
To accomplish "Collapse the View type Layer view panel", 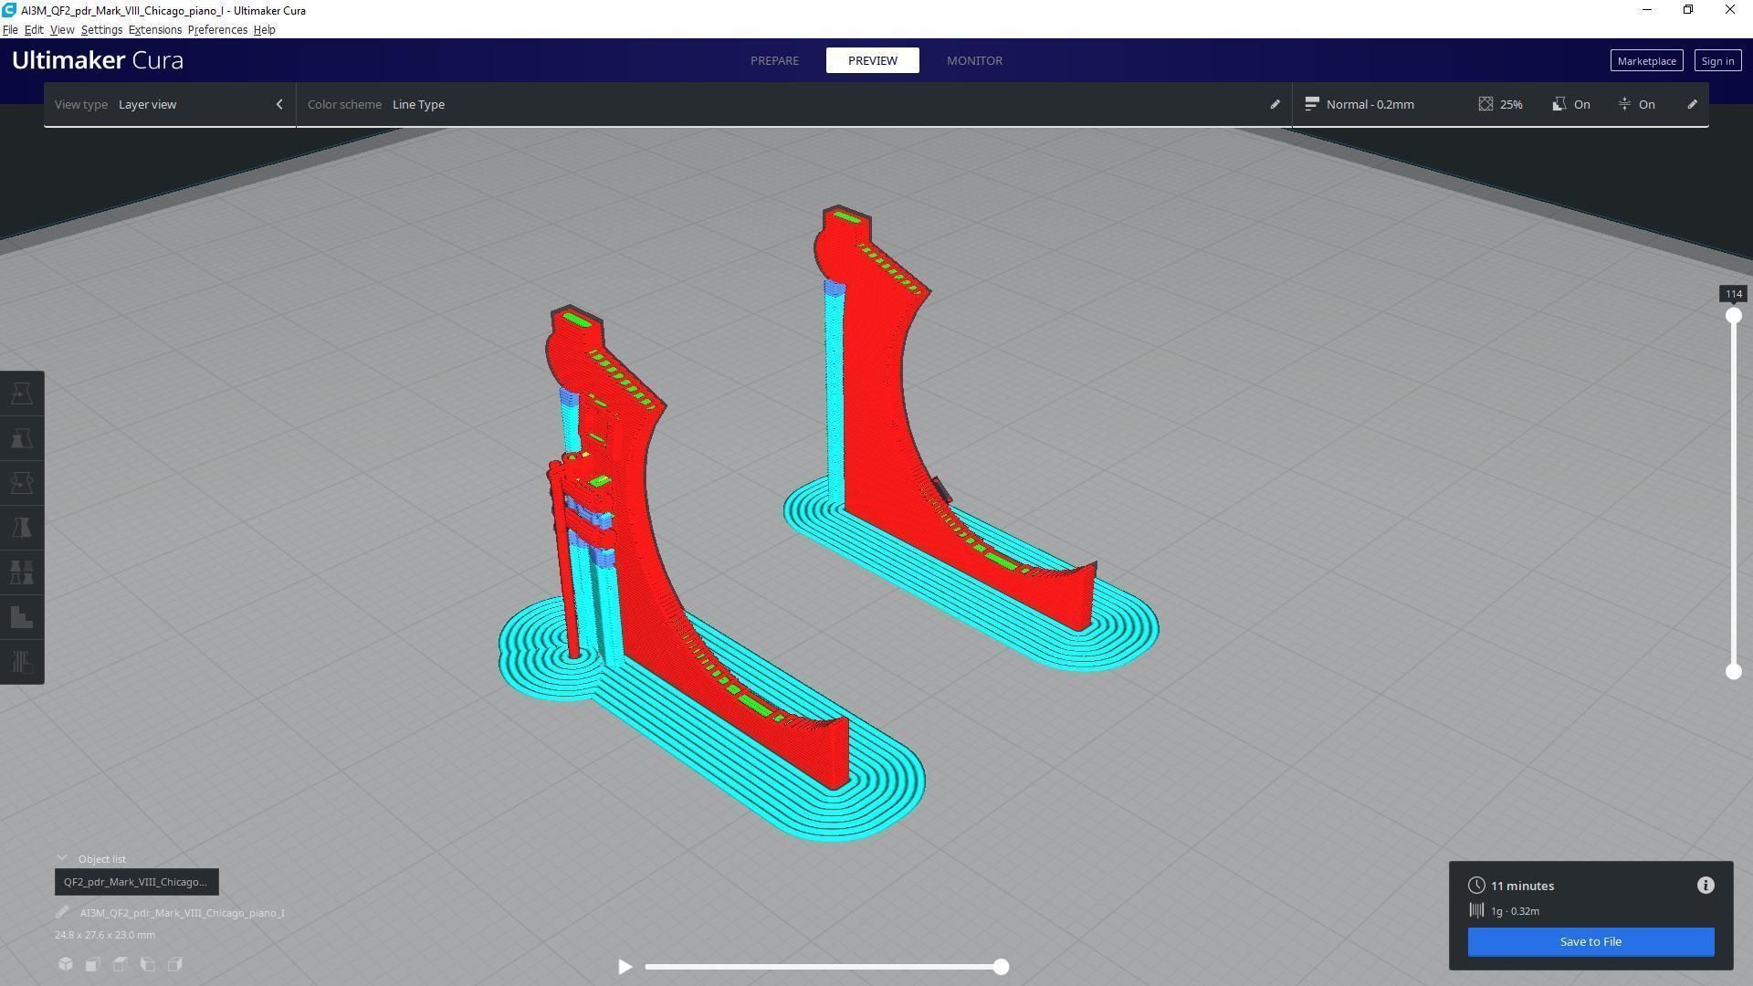I will pos(279,104).
